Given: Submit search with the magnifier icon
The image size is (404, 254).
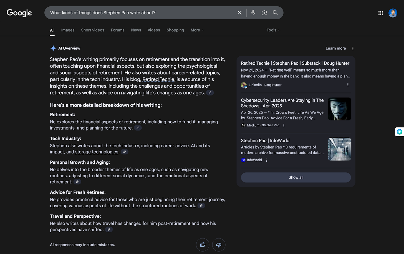Looking at the screenshot, I should tap(275, 13).
